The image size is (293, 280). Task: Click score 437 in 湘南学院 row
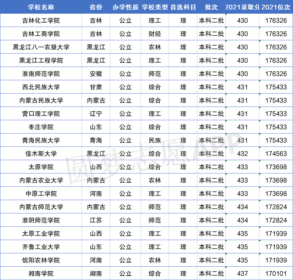[242, 273]
